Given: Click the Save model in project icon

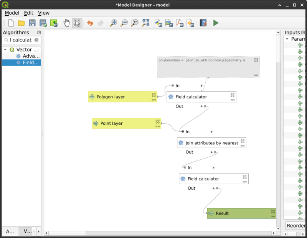Looking at the screenshot, I should coord(54,23).
